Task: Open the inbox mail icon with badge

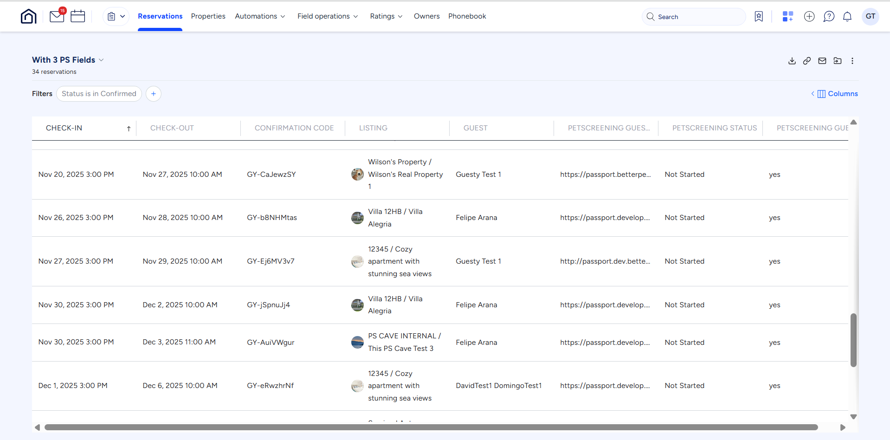Action: (57, 17)
